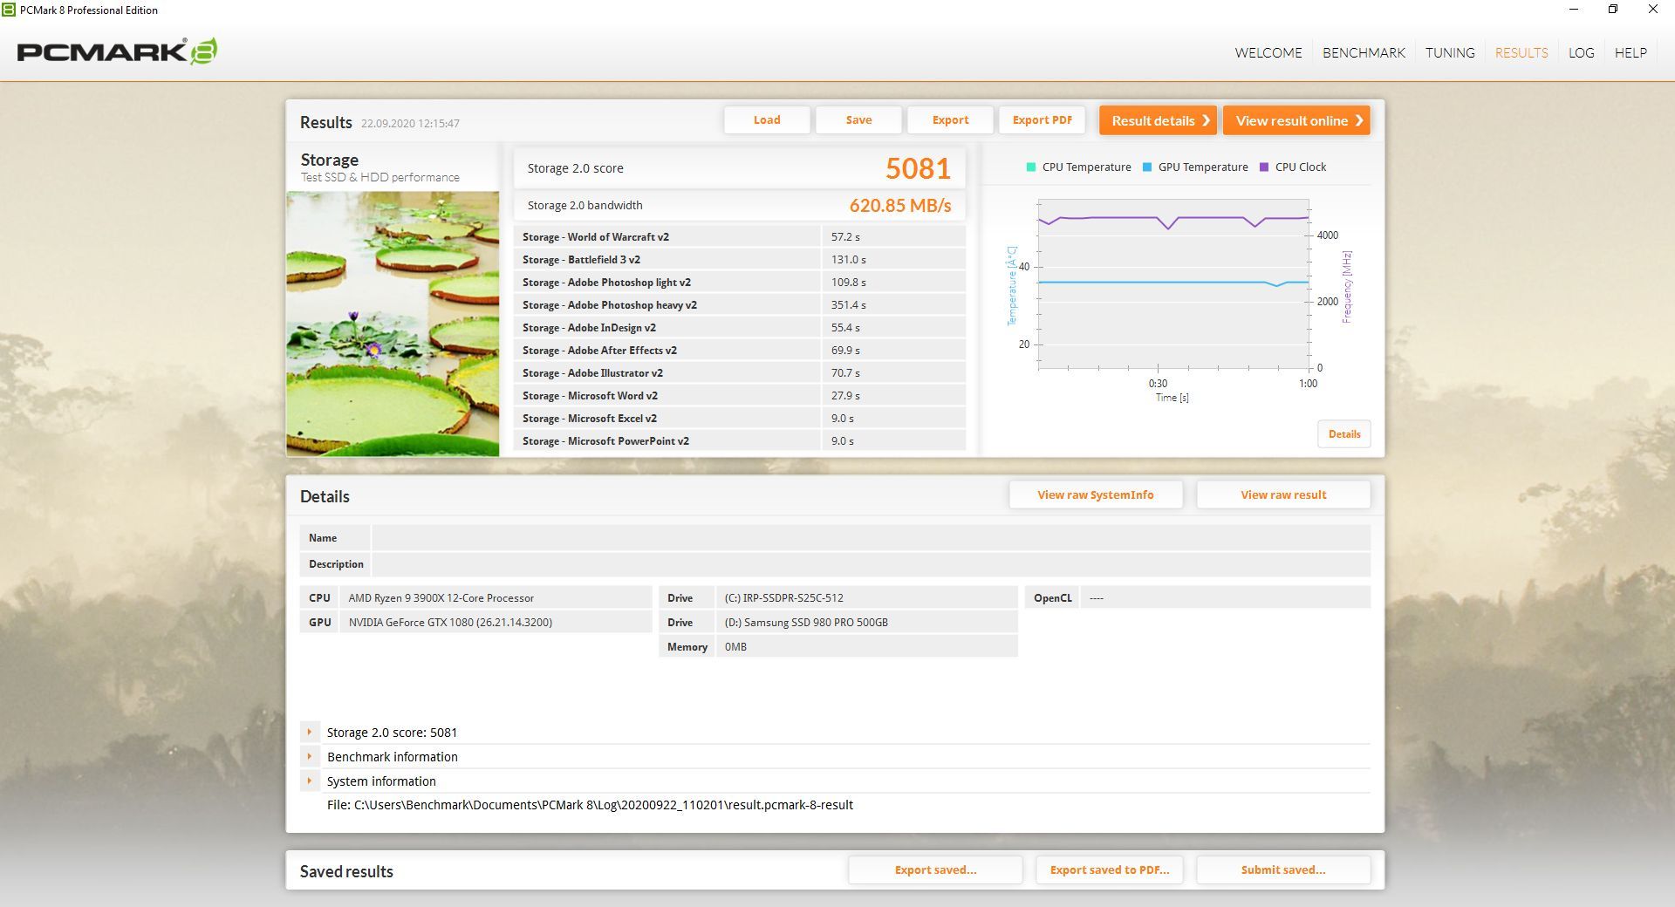Click the NVIDIA GeForce GTX 1080 value
The height and width of the screenshot is (907, 1675).
tap(450, 622)
